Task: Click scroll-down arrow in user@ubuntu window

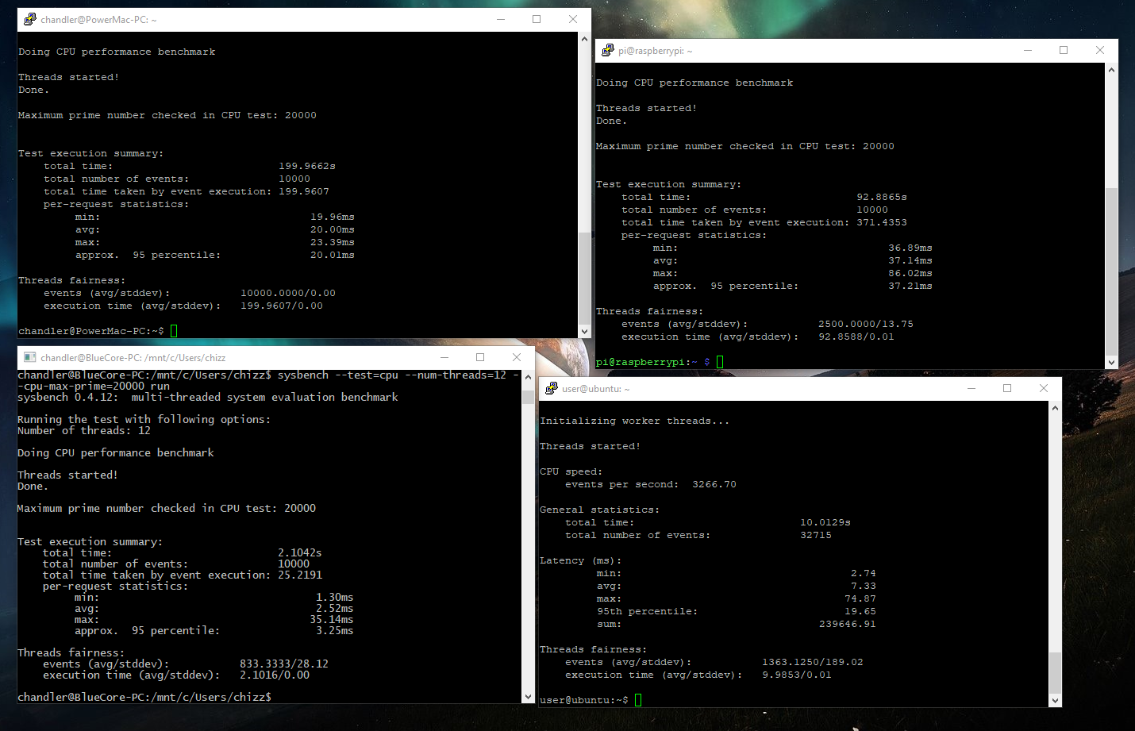Action: coord(1055,701)
